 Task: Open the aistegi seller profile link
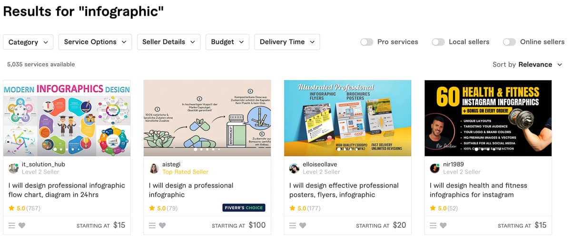point(172,164)
